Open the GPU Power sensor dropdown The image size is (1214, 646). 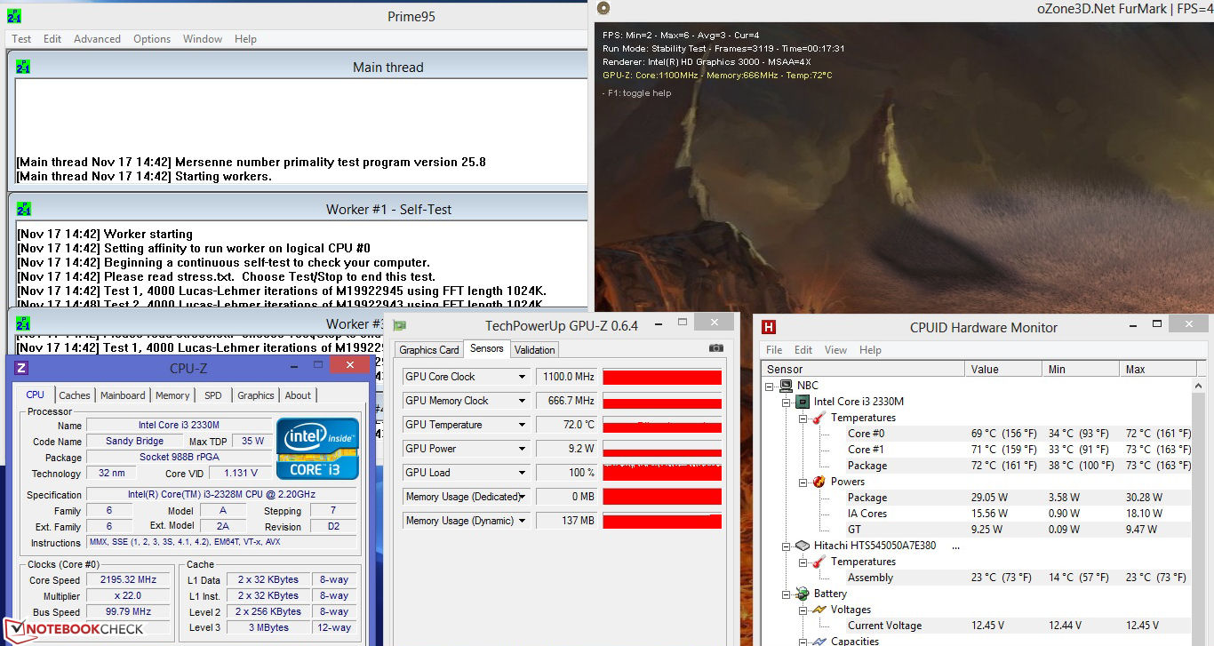tap(523, 449)
